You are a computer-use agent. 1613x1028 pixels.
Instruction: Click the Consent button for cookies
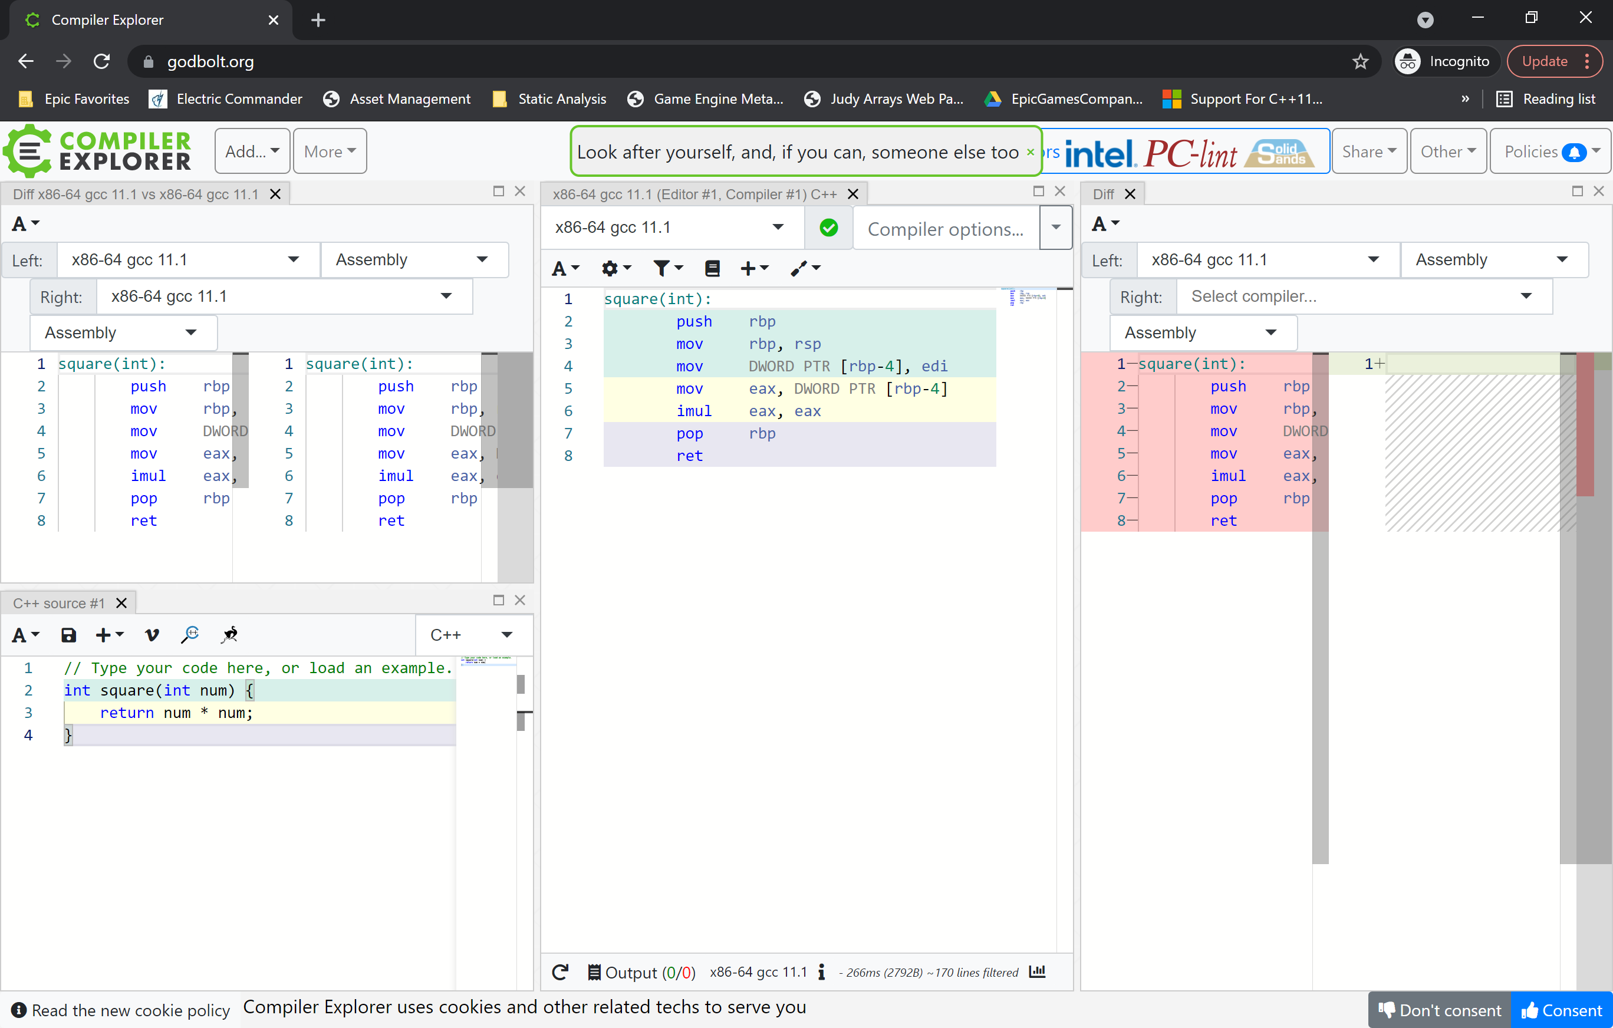point(1561,1010)
